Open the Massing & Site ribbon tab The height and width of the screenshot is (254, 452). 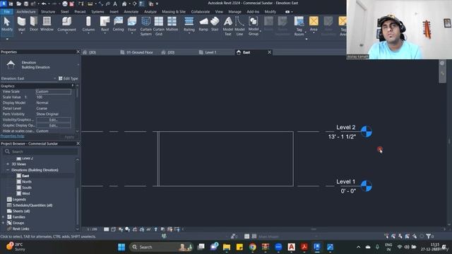[174, 12]
